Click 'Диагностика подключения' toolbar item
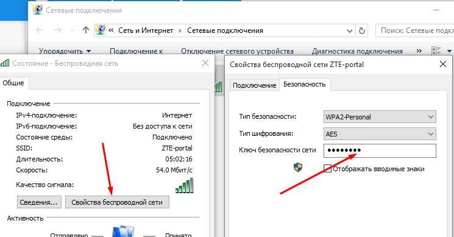Screen dimensions: 454x237 pos(357,51)
